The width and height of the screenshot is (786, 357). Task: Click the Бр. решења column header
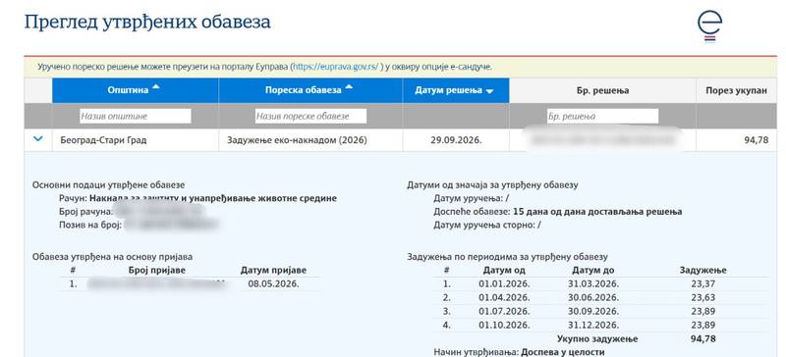[x=602, y=90]
